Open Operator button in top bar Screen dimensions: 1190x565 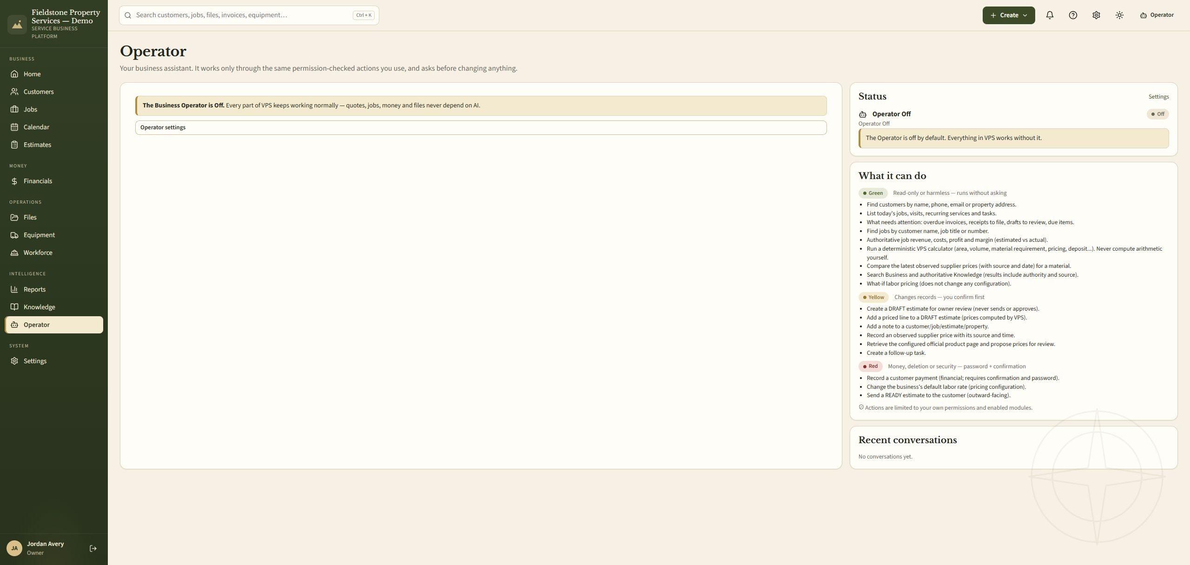tap(1157, 15)
